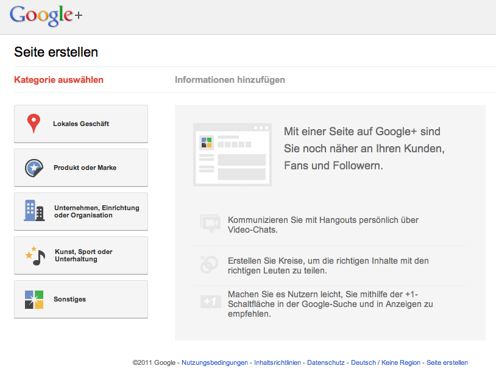Click the Erstellen Sie Kreise description text

tap(328, 266)
